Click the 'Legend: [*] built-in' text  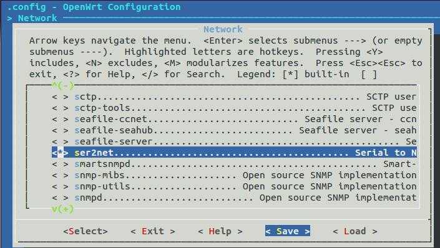point(293,74)
